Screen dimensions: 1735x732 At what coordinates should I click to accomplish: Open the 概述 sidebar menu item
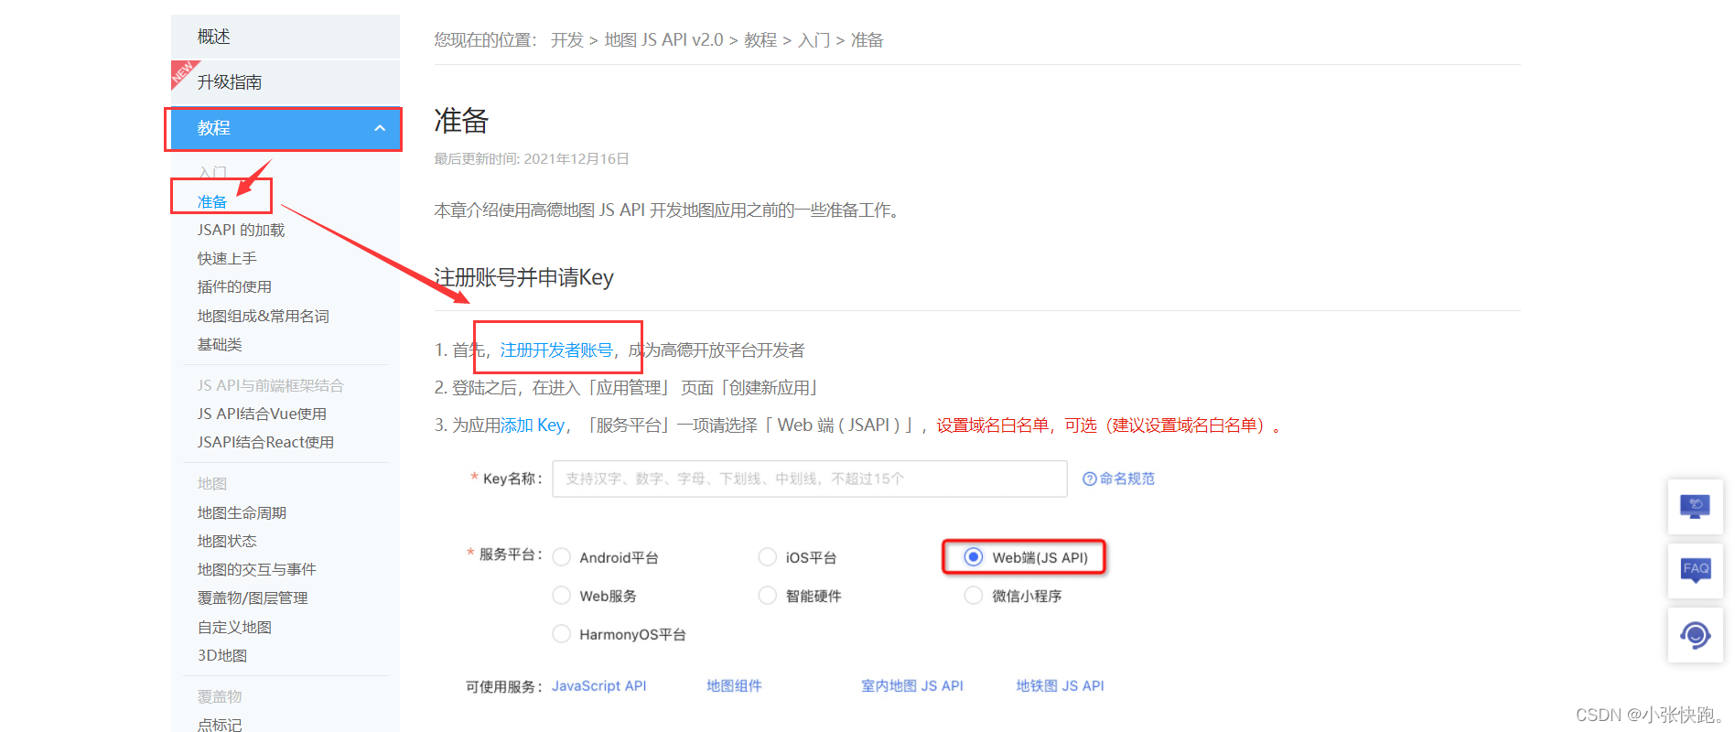(x=286, y=37)
